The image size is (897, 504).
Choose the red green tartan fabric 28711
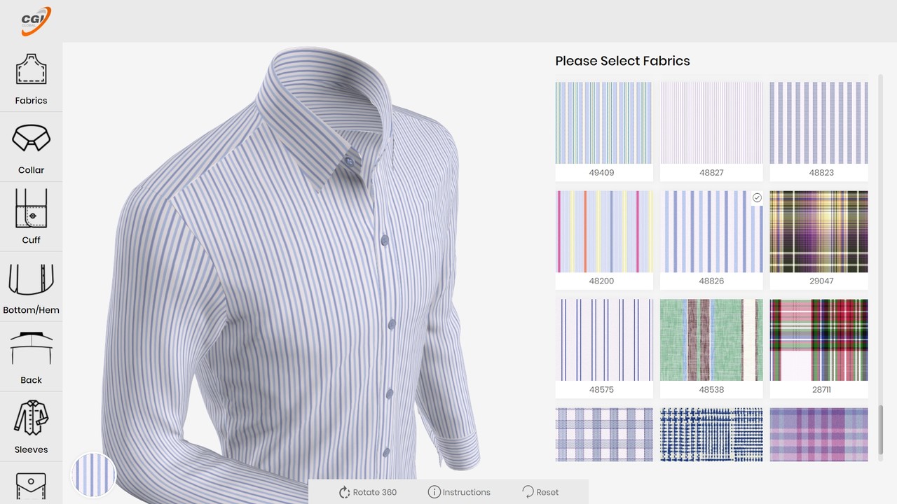tap(819, 339)
